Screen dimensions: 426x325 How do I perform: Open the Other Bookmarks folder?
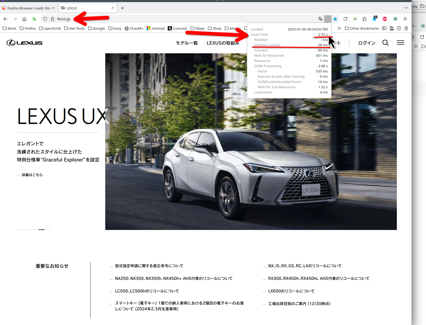[x=362, y=28]
